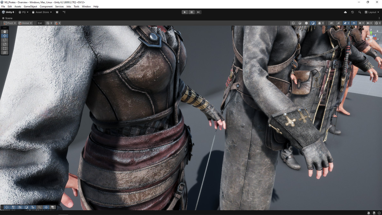382x215 pixels.
Task: Select the Scale tool
Action: (5, 44)
